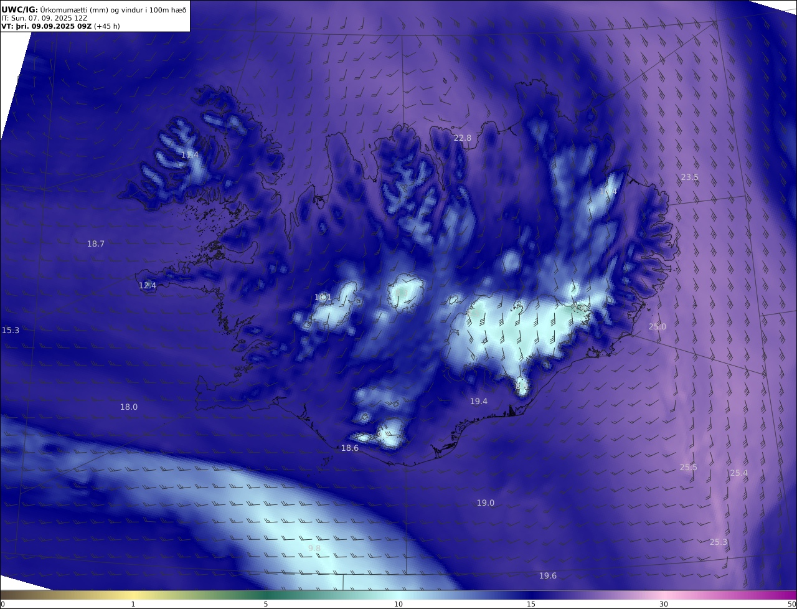Click the 25.5 value in the southeast sea

click(x=688, y=468)
